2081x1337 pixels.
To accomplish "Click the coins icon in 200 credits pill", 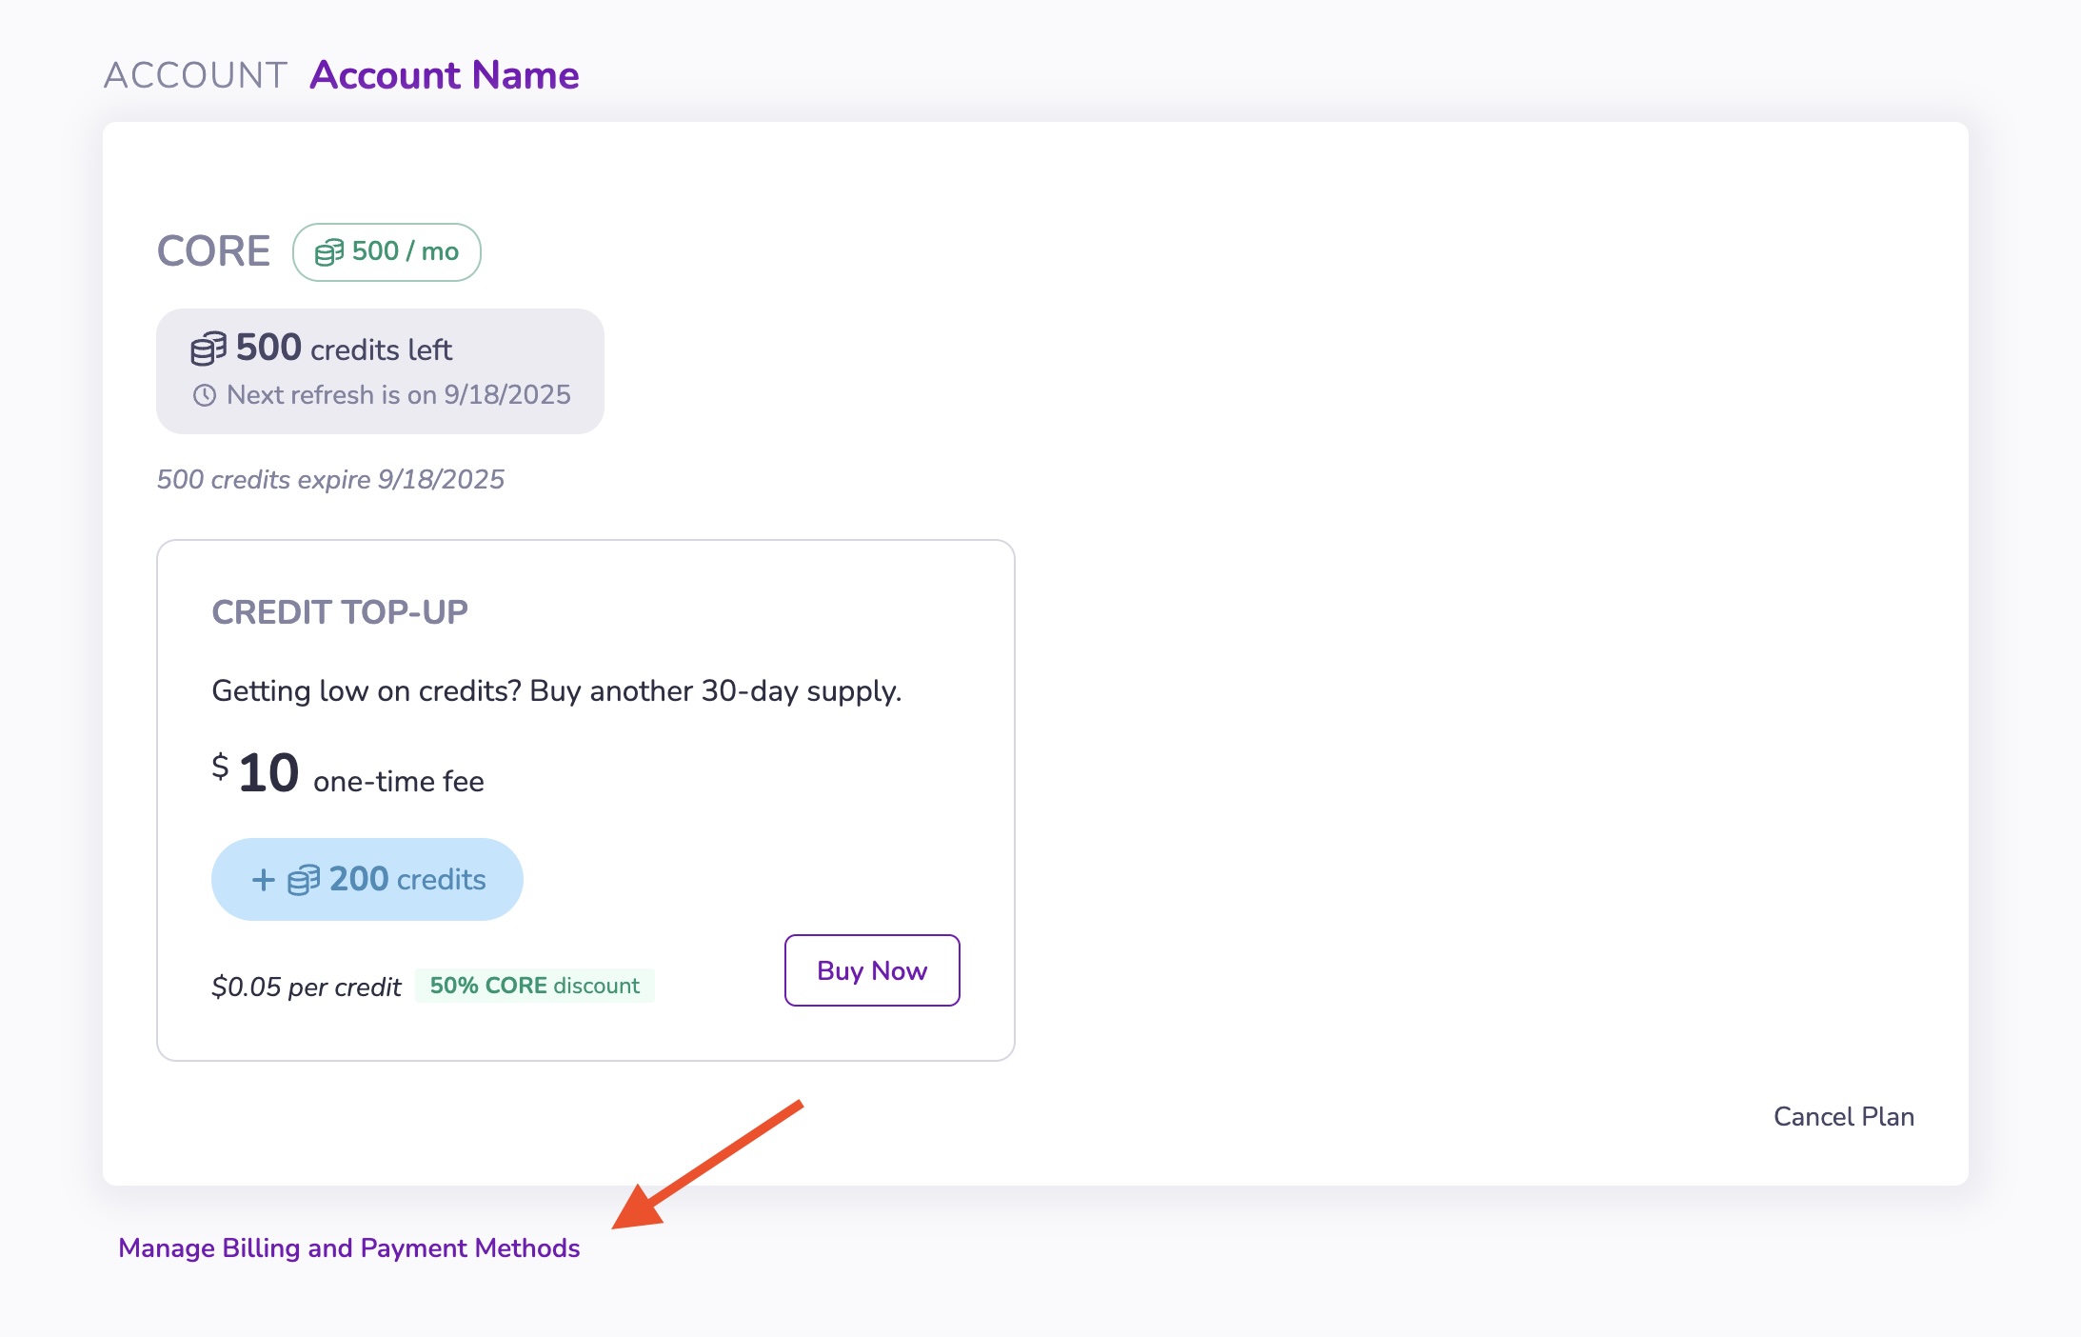I will pos(304,880).
